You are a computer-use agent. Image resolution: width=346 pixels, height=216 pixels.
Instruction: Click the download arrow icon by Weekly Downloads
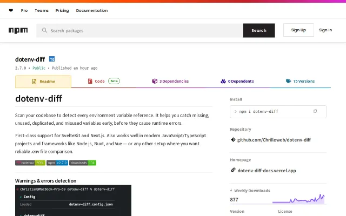231,191
